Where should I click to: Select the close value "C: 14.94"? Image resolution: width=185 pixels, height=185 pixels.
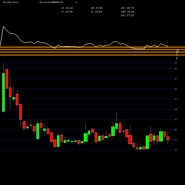[67, 12]
